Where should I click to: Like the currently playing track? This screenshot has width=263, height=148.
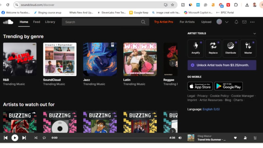[235, 138]
